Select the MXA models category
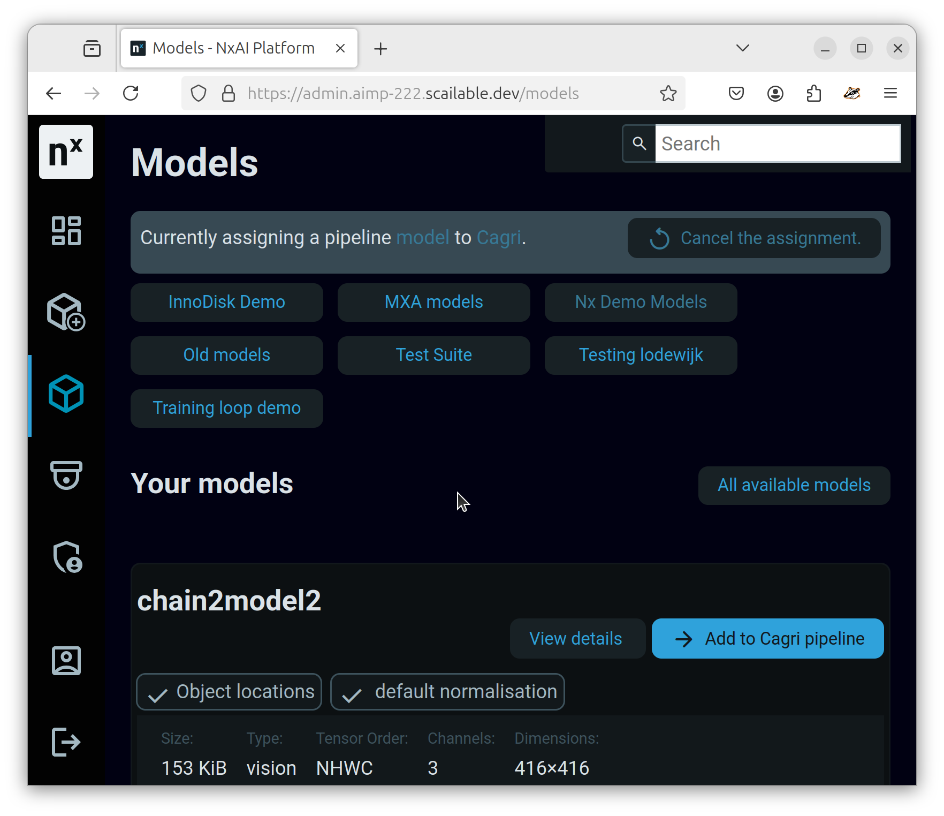The width and height of the screenshot is (944, 816). [434, 303]
